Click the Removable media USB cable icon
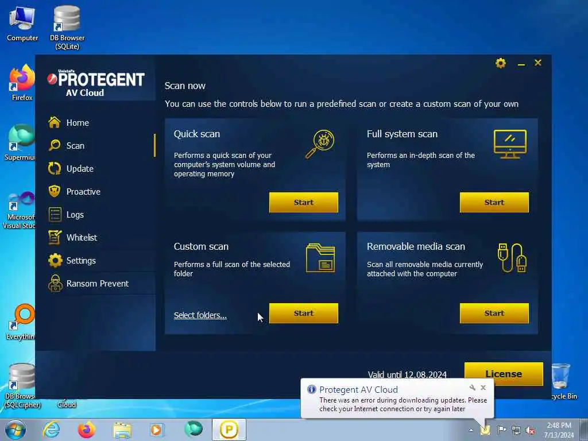The width and height of the screenshot is (588, 441). click(x=512, y=258)
